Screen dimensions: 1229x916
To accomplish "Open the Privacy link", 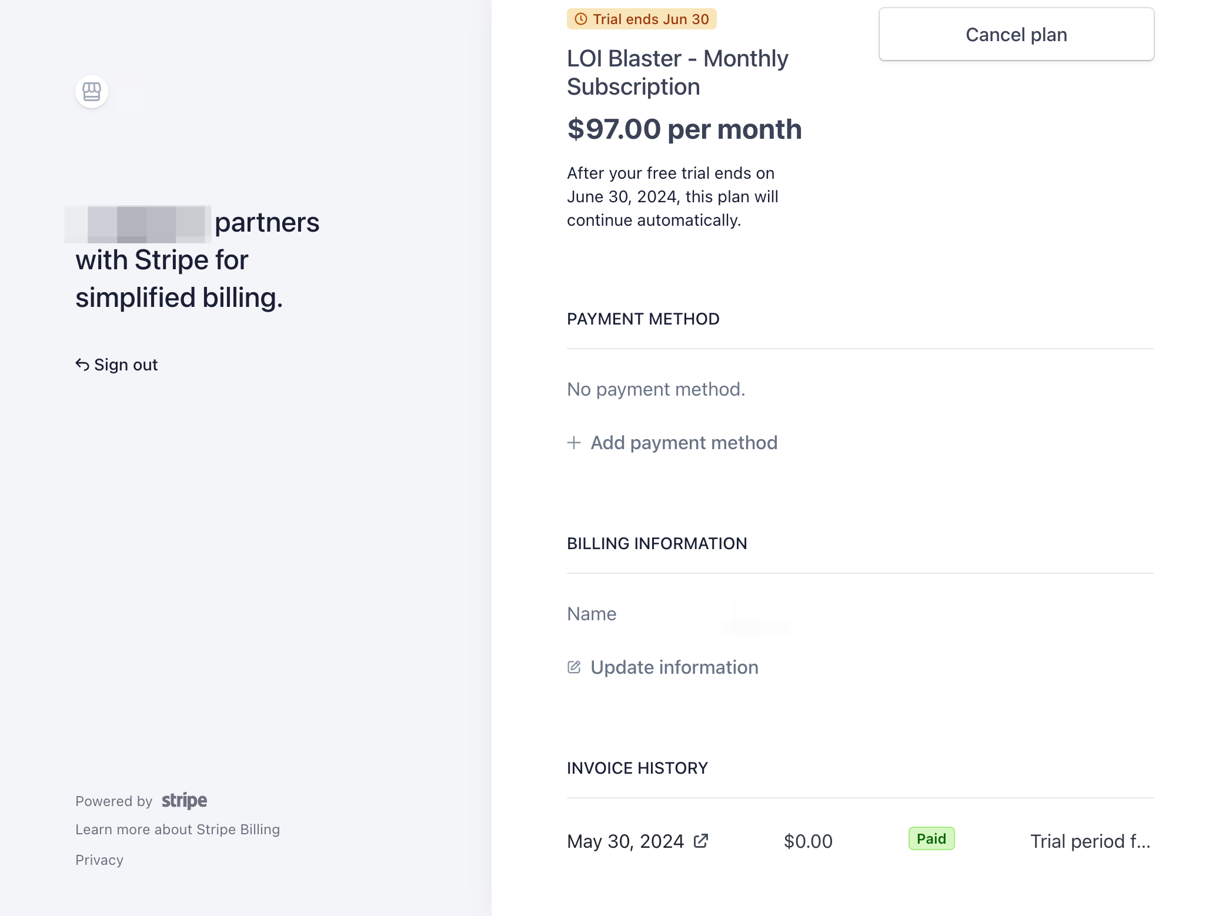I will pos(99,860).
